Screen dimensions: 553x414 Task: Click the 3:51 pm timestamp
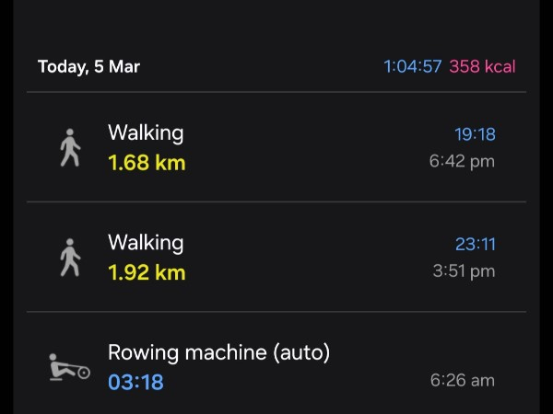(464, 271)
